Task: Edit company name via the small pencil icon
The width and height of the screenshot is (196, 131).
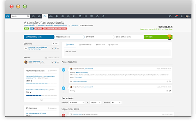Action: pos(41,49)
